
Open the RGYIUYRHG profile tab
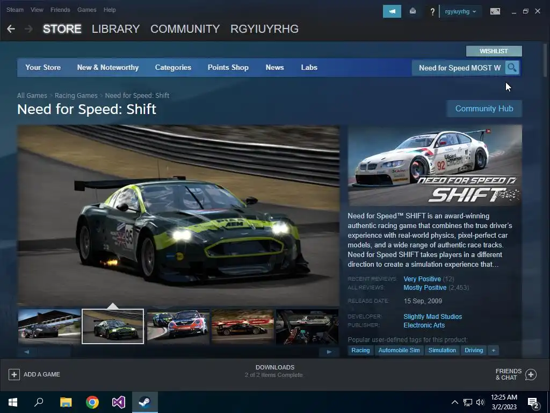point(264,29)
